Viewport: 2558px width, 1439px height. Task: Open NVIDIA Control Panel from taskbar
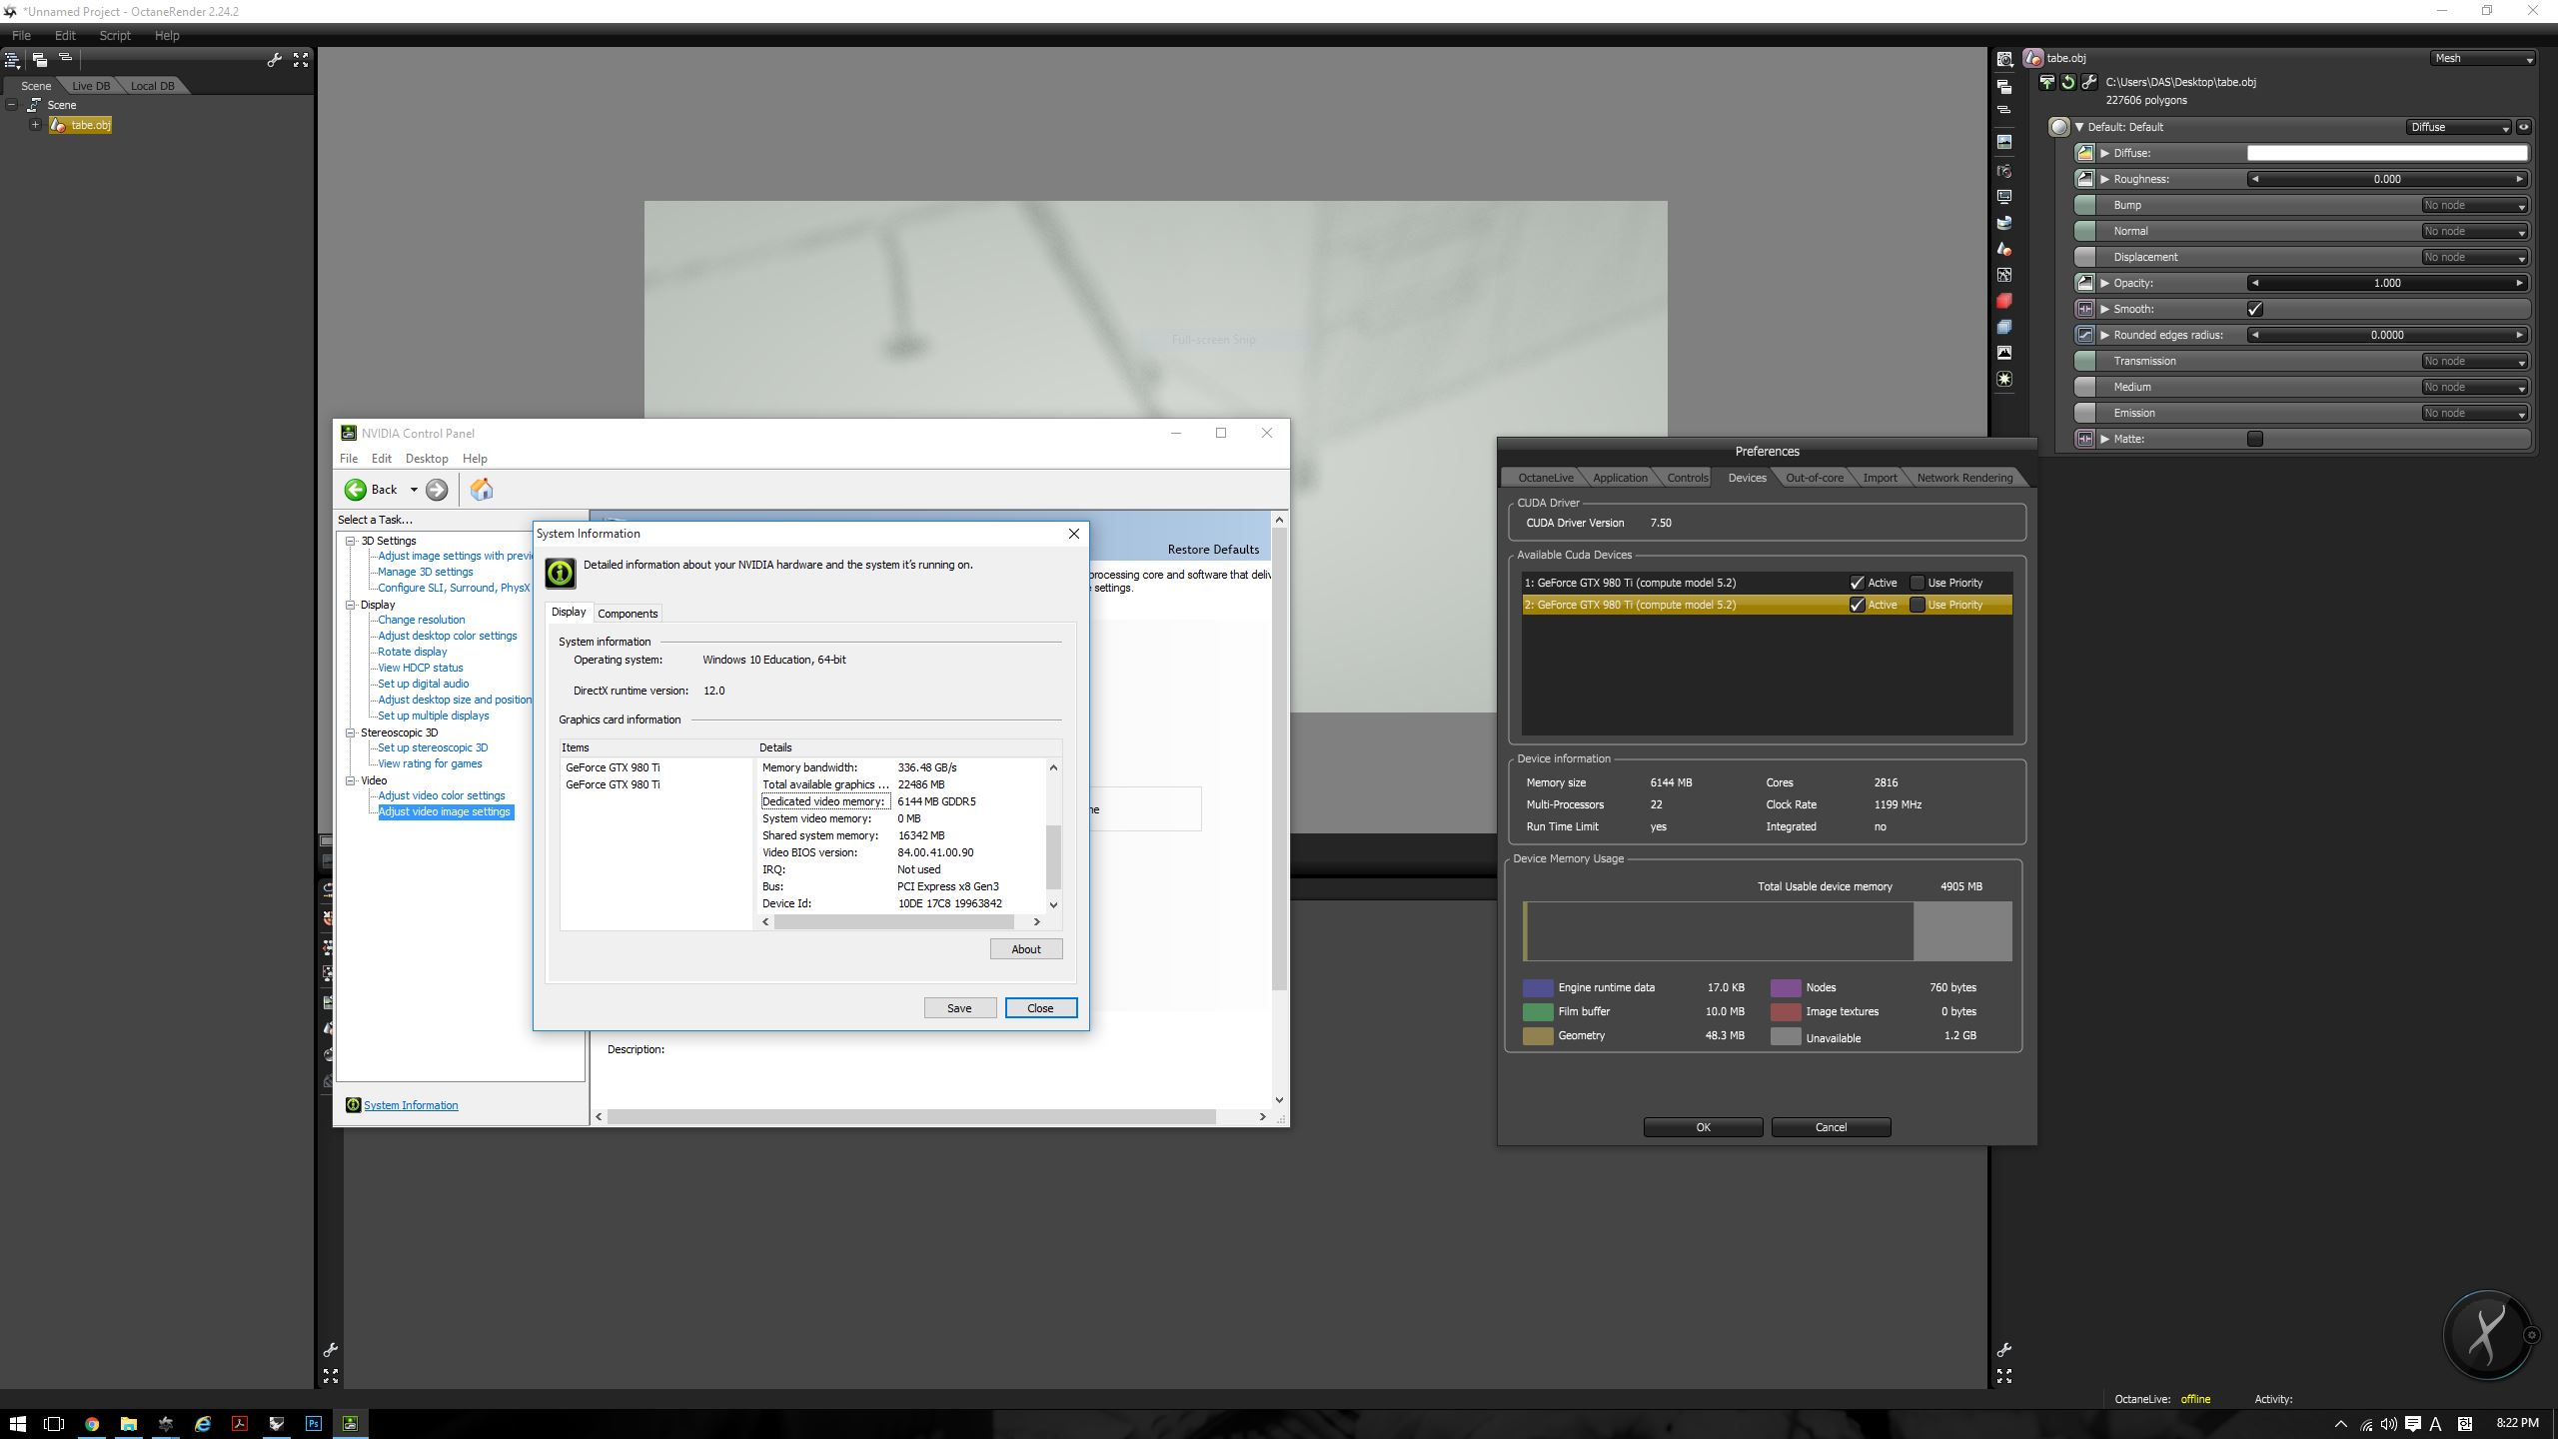(x=350, y=1423)
